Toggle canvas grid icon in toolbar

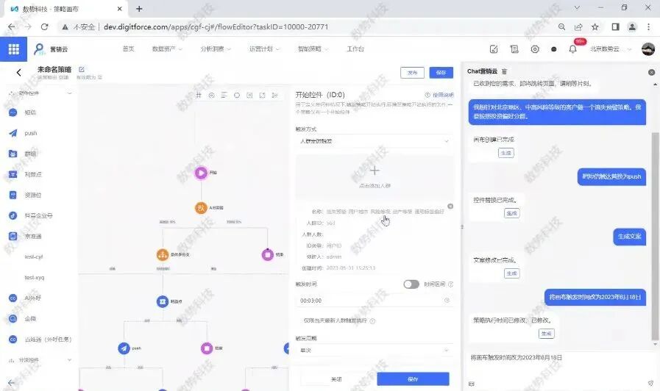199,96
